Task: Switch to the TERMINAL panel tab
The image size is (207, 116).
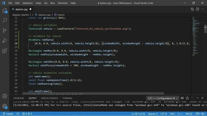Action: click(x=68, y=98)
